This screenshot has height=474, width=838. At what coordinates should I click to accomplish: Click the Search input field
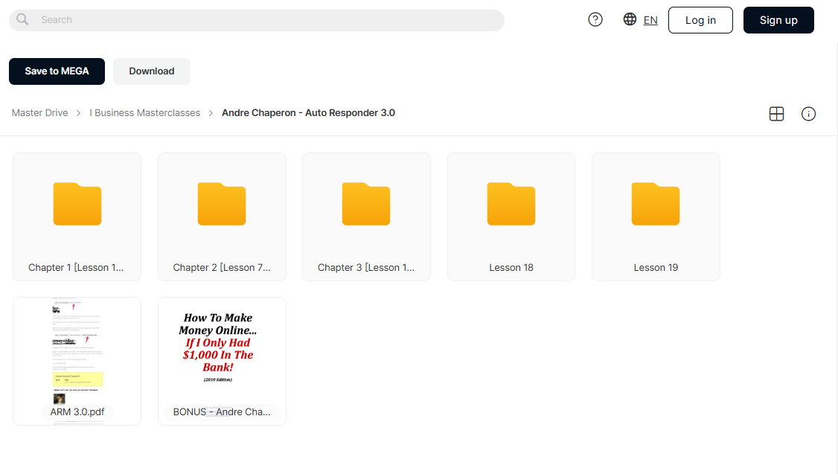click(x=257, y=20)
